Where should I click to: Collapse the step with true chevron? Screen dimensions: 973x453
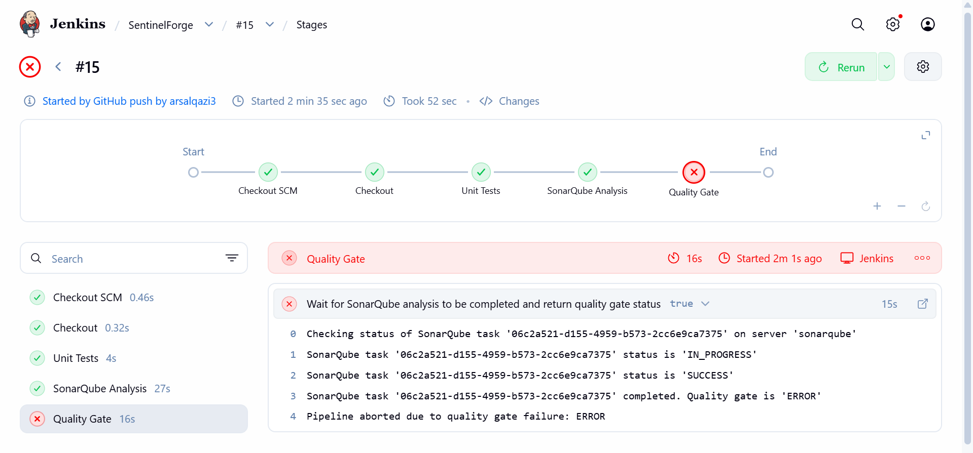tap(705, 304)
